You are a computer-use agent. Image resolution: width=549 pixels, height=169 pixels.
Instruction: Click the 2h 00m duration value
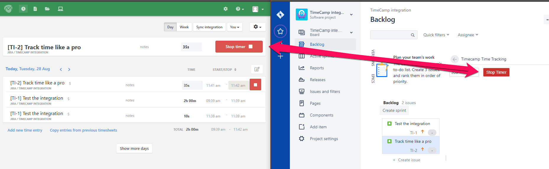190,101
